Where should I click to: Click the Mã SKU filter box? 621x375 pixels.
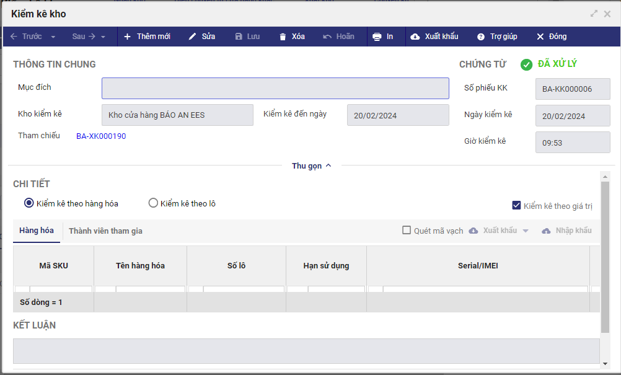[61, 289]
